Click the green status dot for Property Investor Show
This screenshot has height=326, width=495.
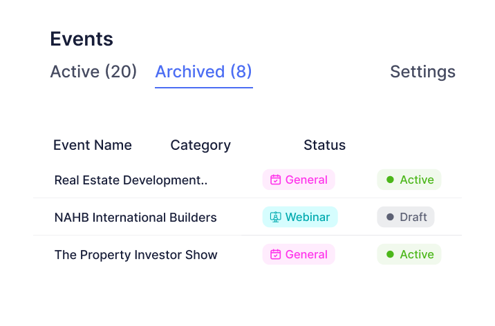(x=390, y=255)
